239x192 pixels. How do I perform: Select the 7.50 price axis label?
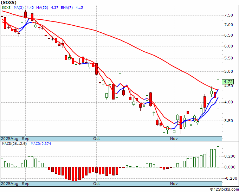(x=228, y=15)
